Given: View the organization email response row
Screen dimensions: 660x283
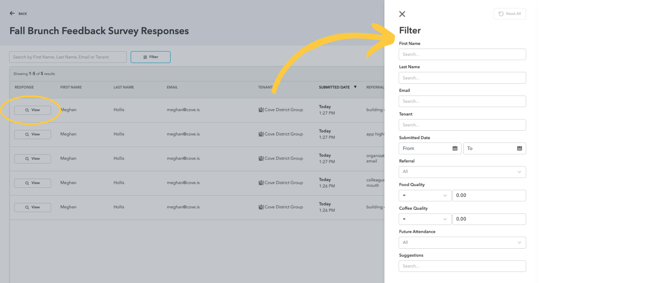Looking at the screenshot, I should [33, 159].
